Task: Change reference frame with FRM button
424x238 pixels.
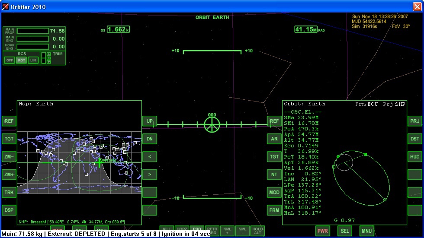Action: pos(274,210)
